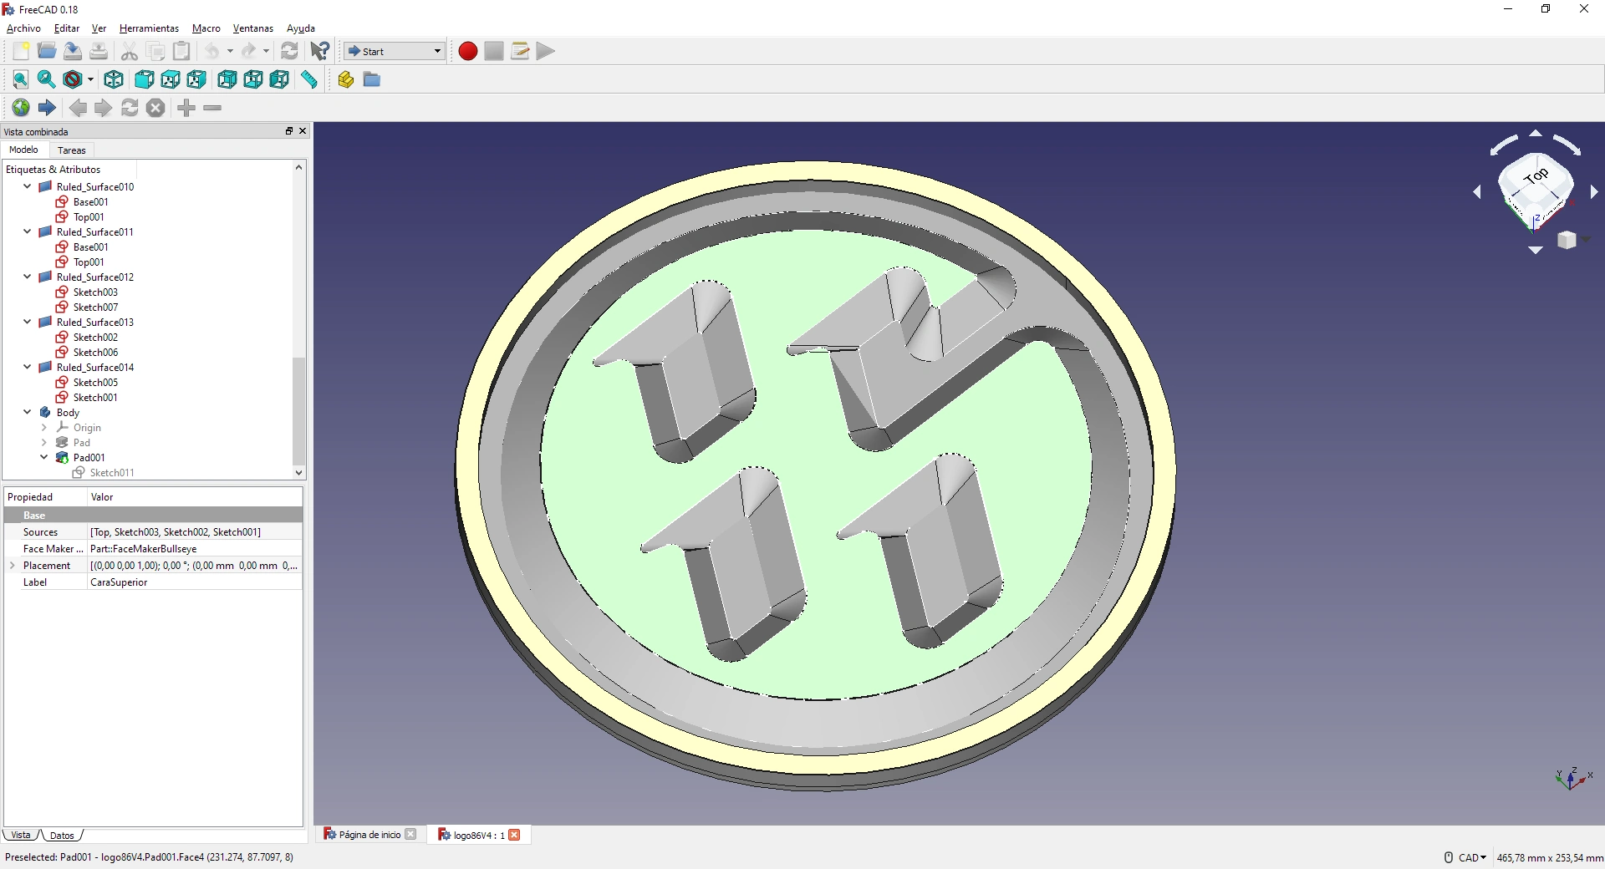Select Sketch011 in the model tree
1605x869 pixels.
pos(112,472)
